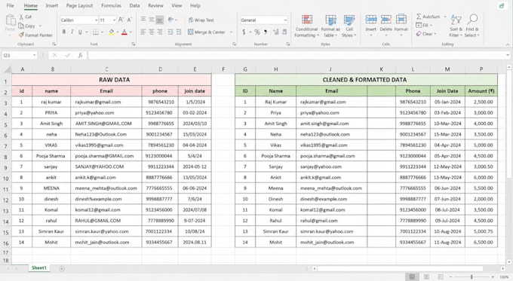Apply the red Font Color
Screen dimensions: 513x281
[124, 32]
